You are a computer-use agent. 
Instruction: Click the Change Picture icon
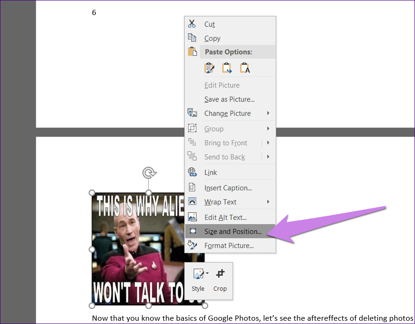(x=192, y=113)
